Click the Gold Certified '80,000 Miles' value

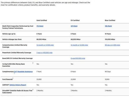41,39
